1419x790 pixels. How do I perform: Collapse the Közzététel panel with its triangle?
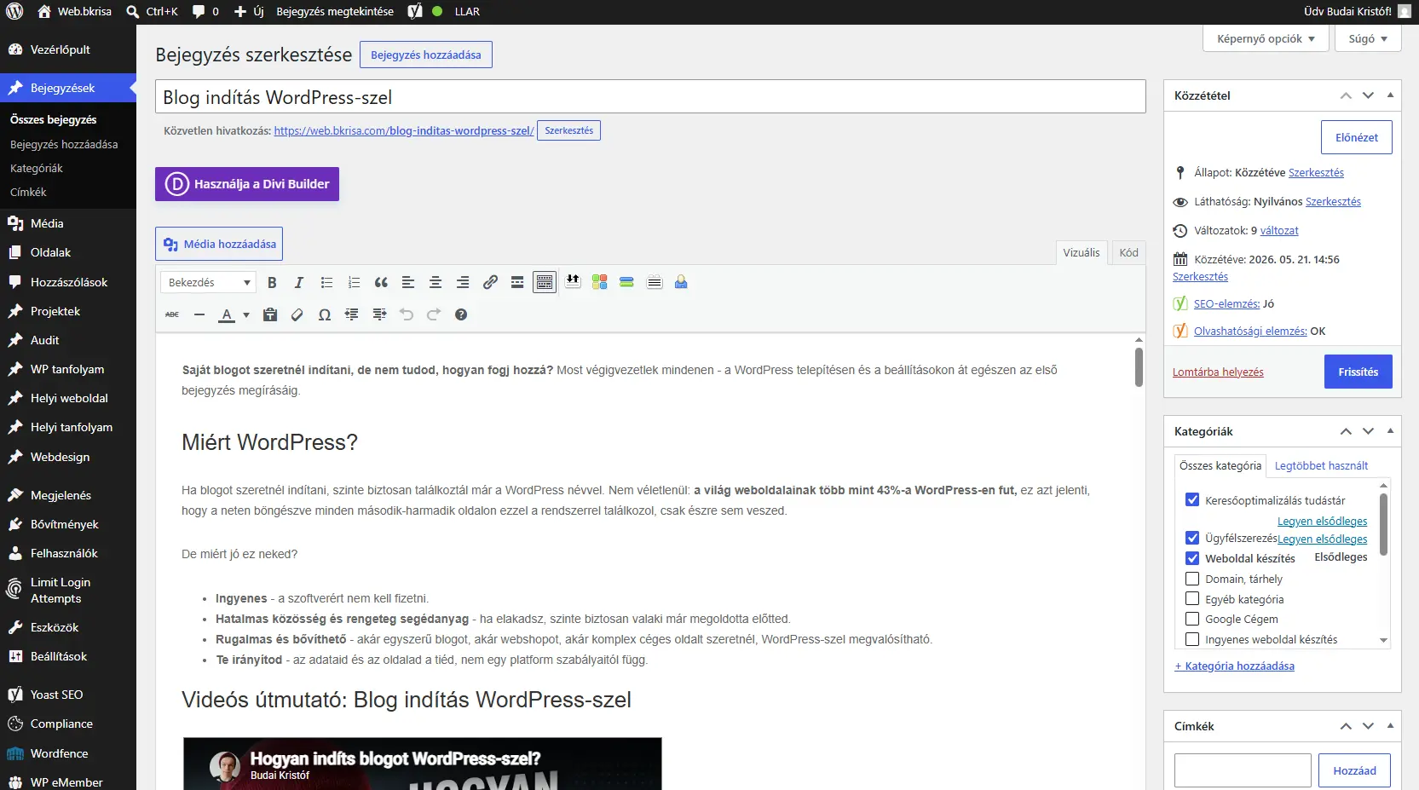(x=1390, y=95)
